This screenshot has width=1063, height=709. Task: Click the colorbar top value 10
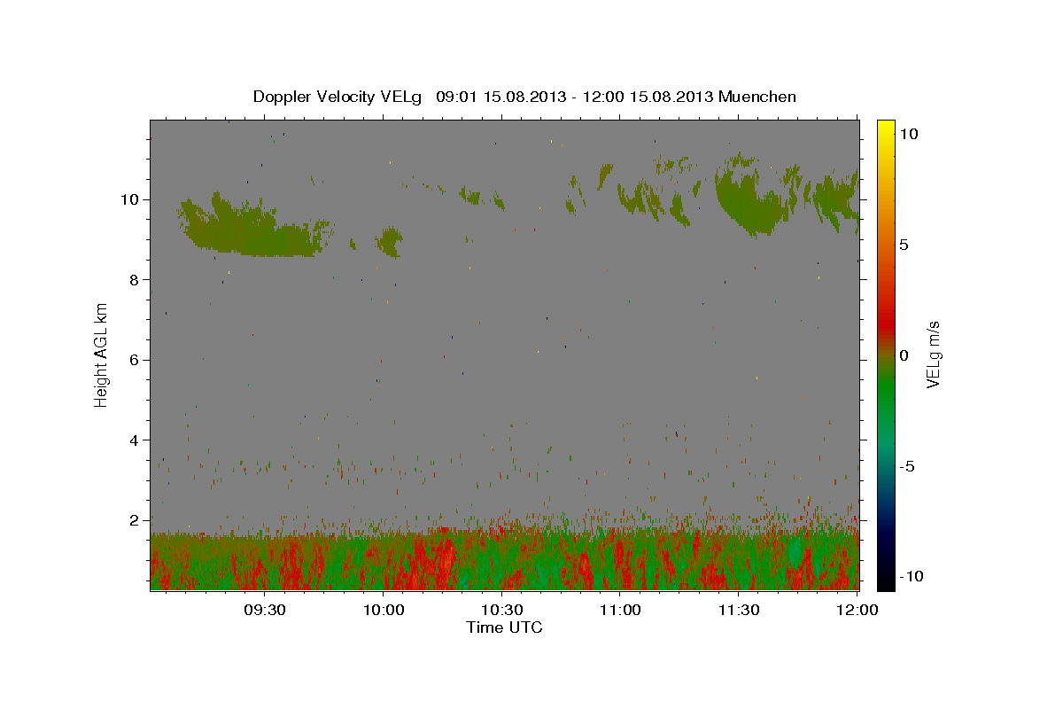tap(909, 133)
